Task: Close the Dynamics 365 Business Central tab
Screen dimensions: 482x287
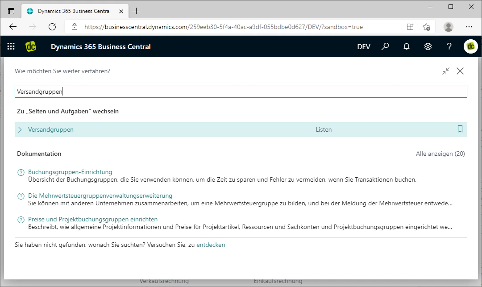Action: (121, 11)
